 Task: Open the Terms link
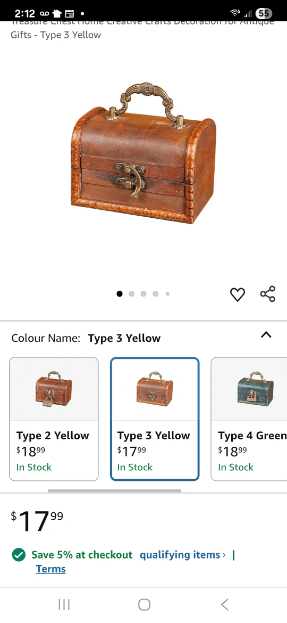tap(50, 569)
